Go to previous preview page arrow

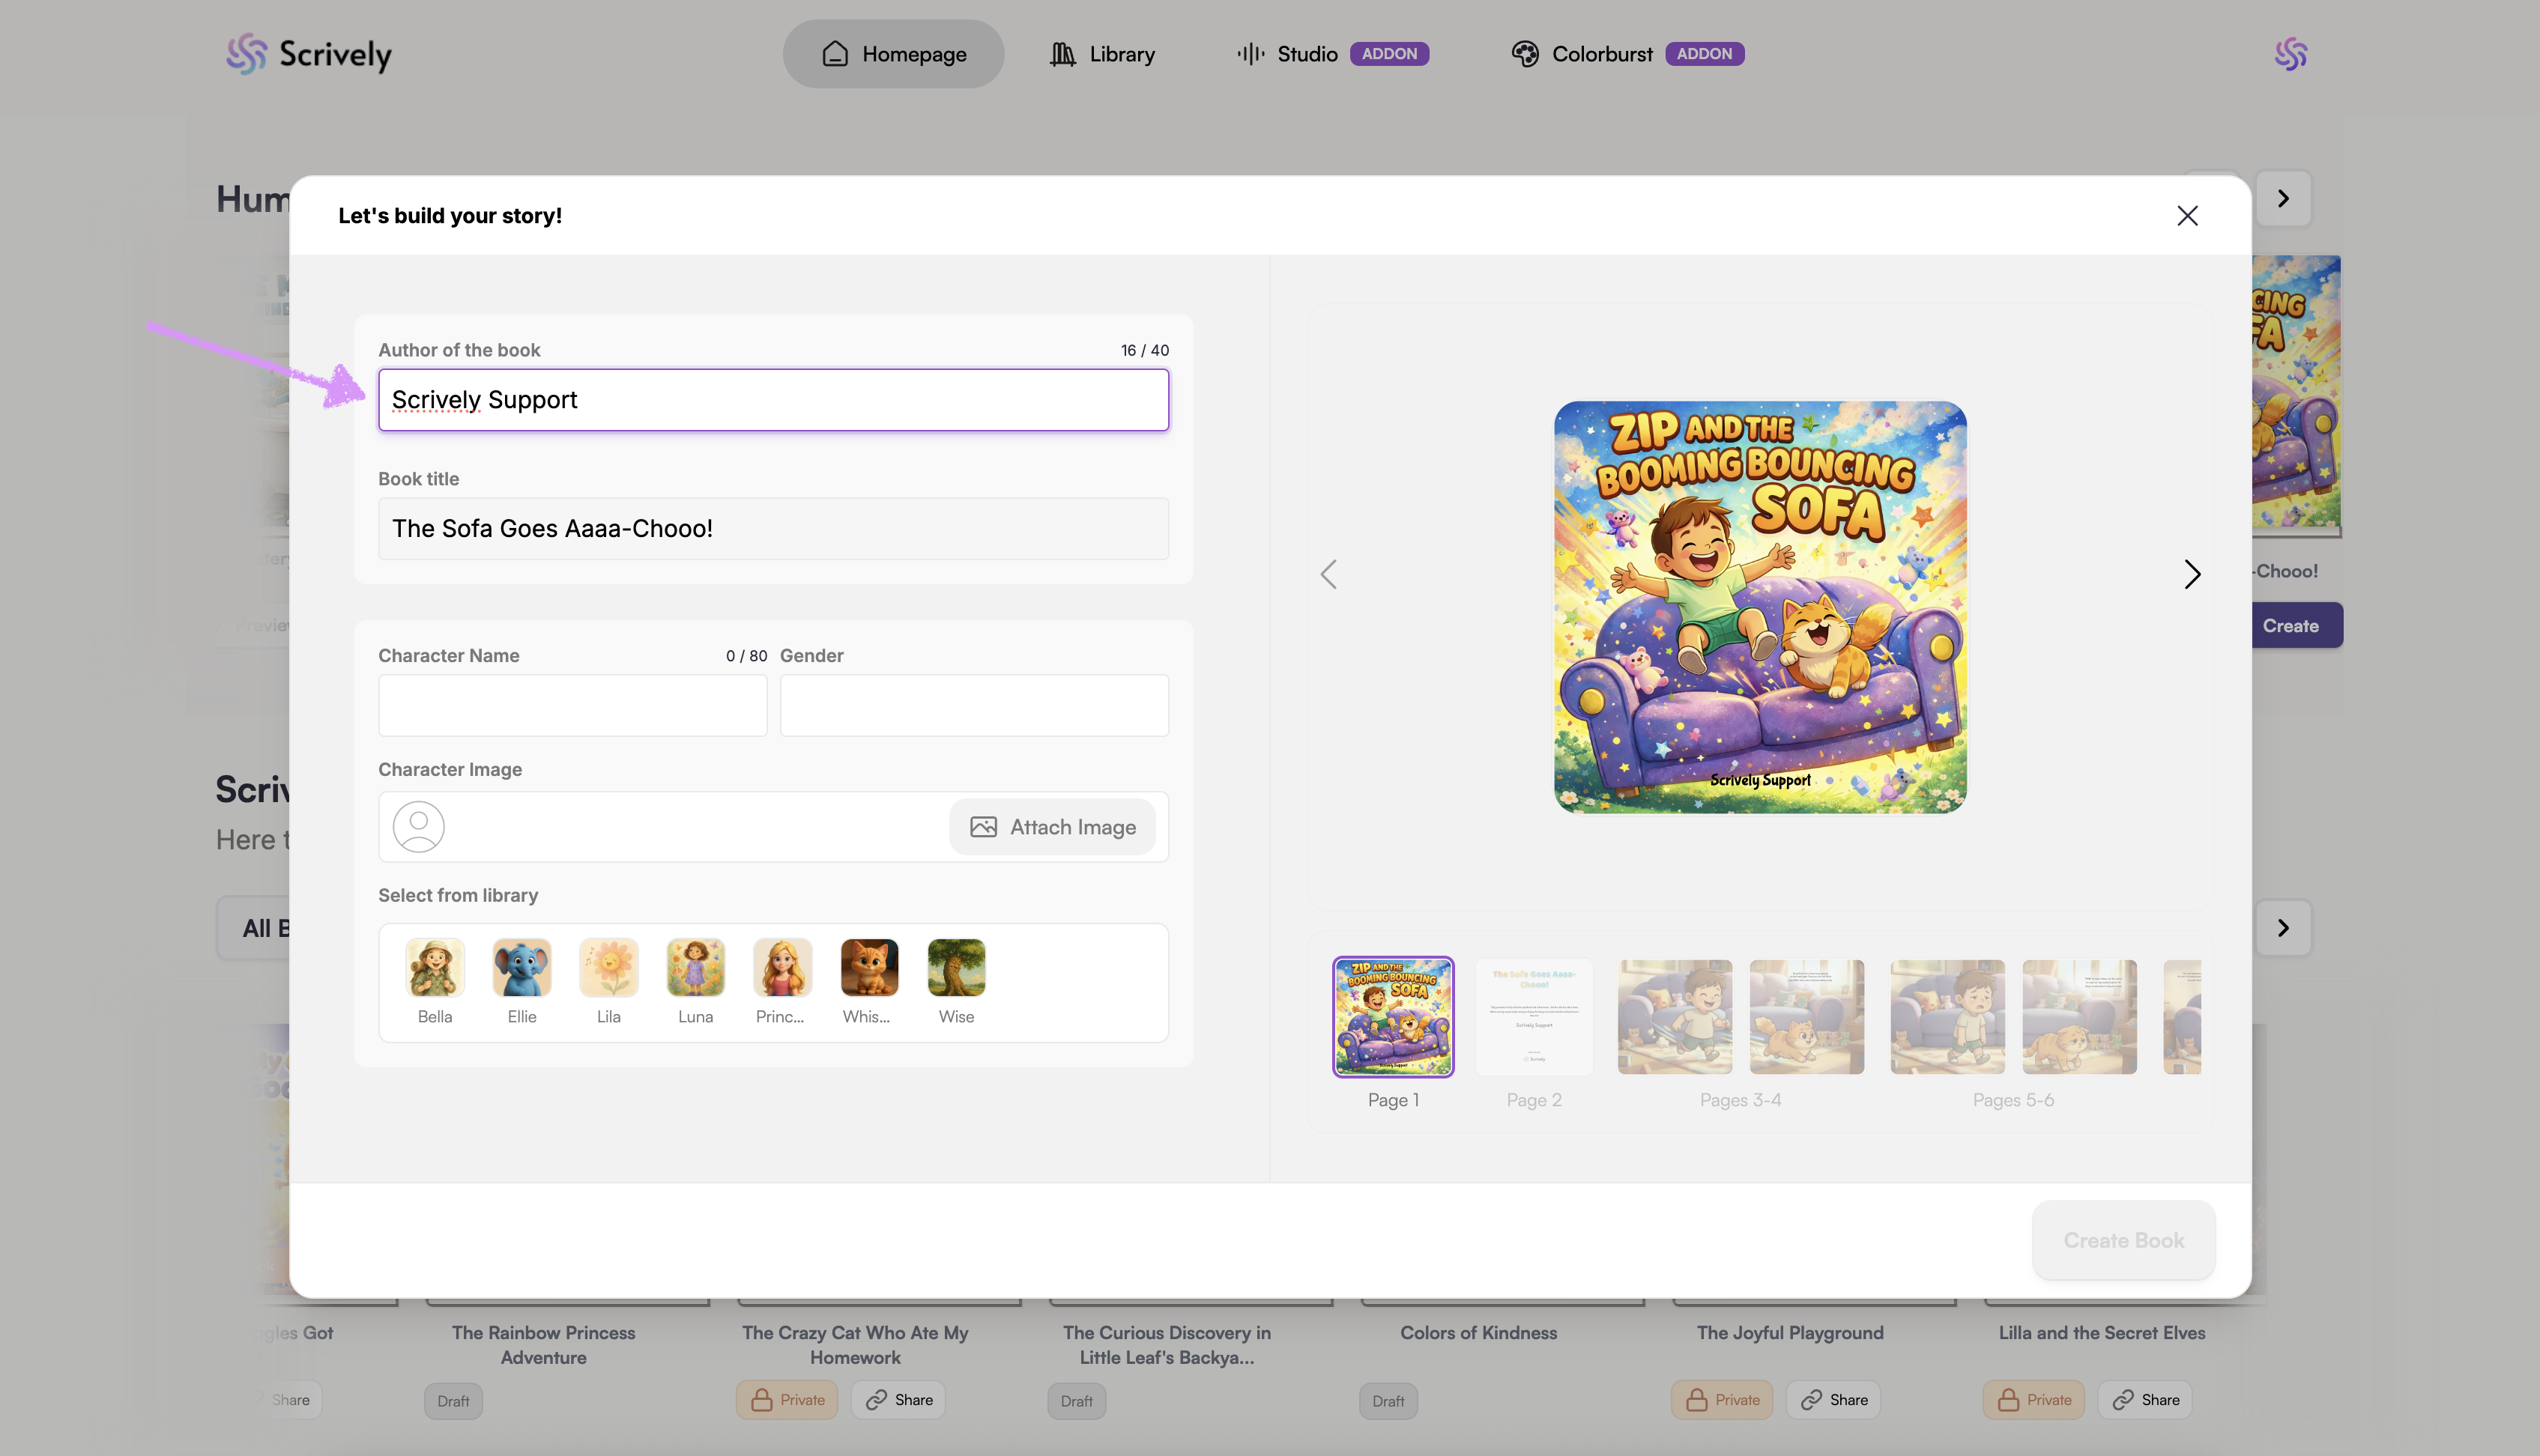(x=1328, y=574)
